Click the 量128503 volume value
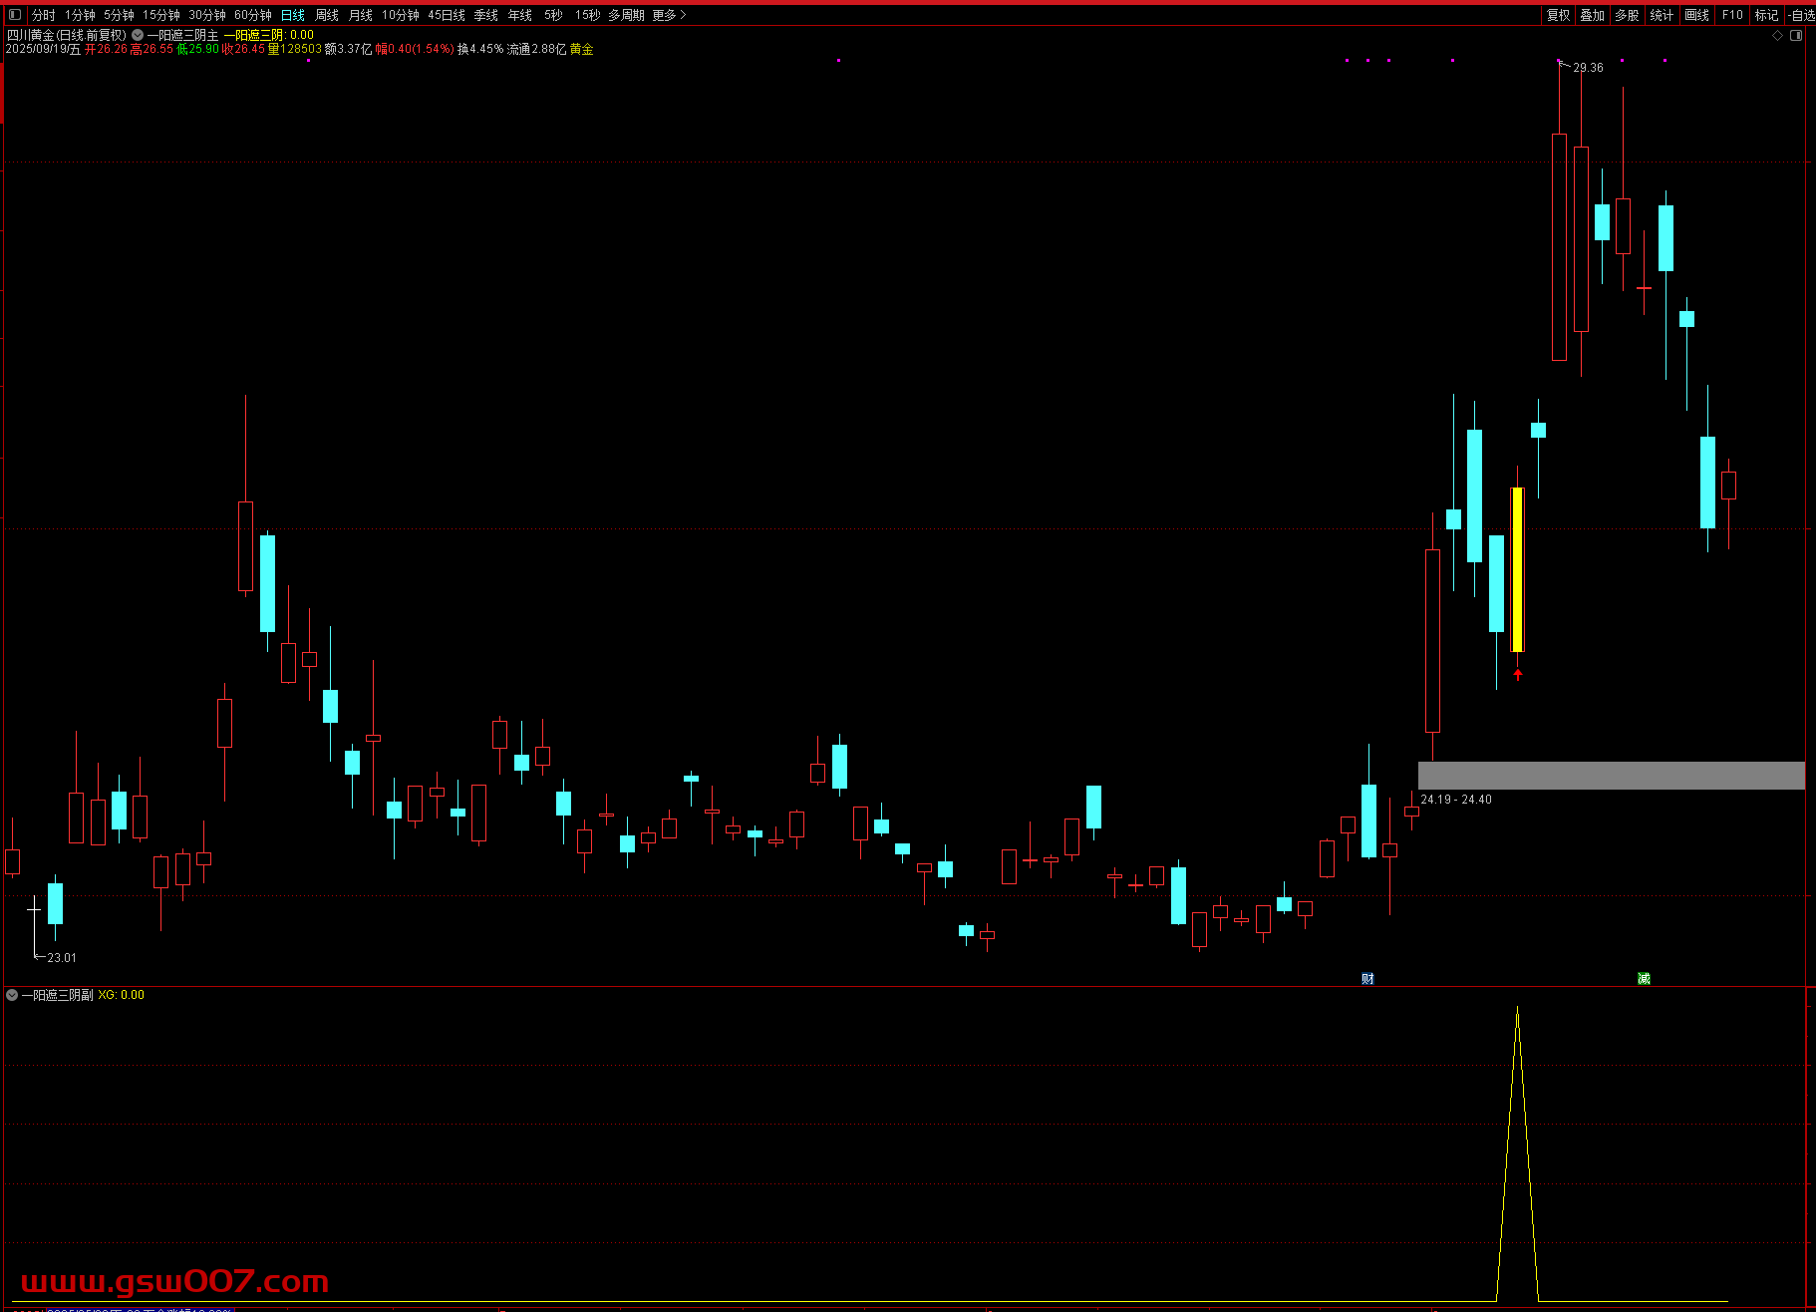Viewport: 1816px width, 1312px height. click(295, 49)
